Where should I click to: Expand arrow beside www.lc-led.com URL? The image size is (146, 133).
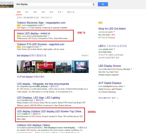coord(114,32)
